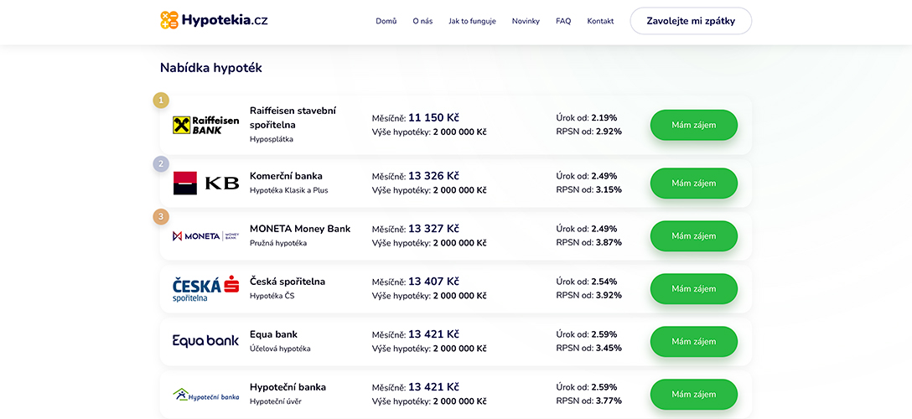This screenshot has height=419, width=912.
Task: Click Mám zájem for Komerční banka
Action: coord(694,183)
